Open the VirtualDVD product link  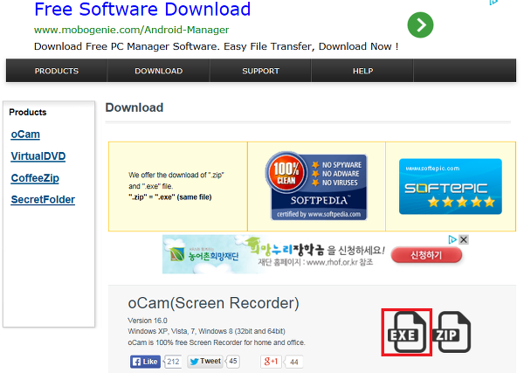tap(38, 156)
